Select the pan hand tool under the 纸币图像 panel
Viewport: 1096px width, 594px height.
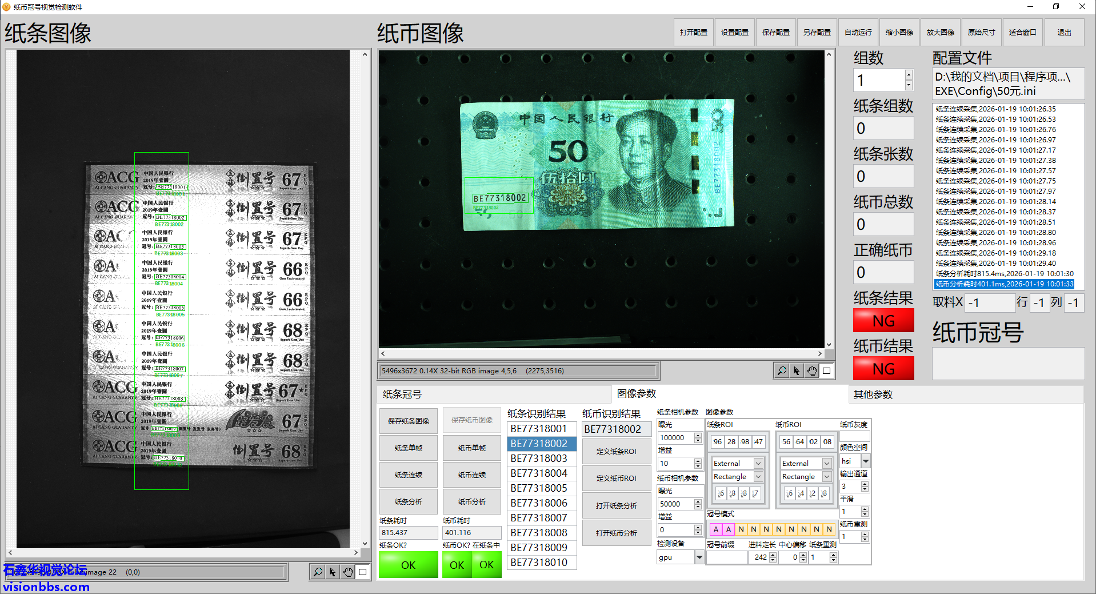click(x=812, y=371)
